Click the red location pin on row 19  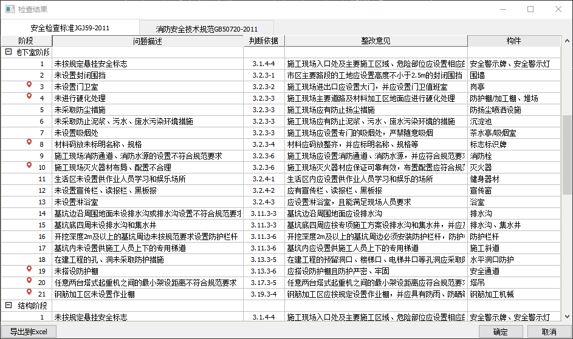click(x=29, y=269)
